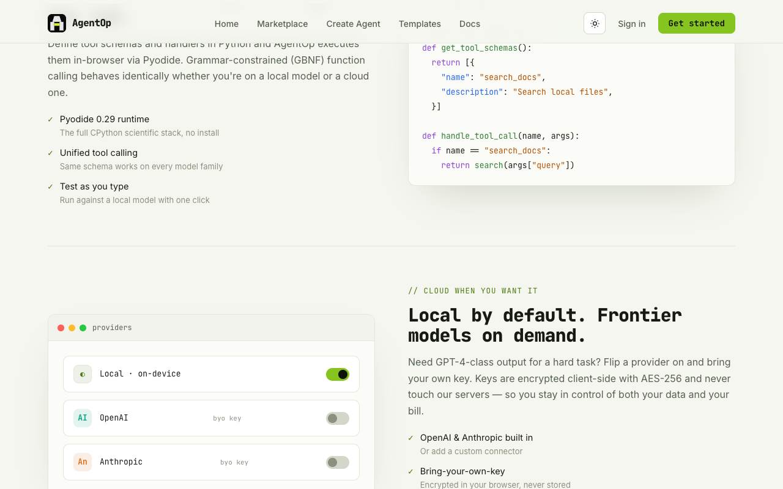Go to the Home nav item
The width and height of the screenshot is (783, 489).
[226, 24]
